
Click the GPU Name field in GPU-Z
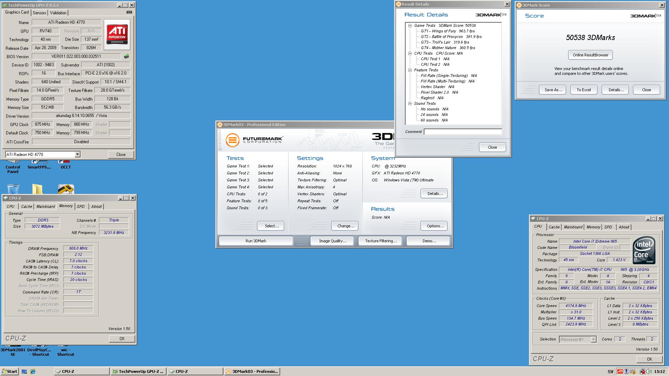67,22
